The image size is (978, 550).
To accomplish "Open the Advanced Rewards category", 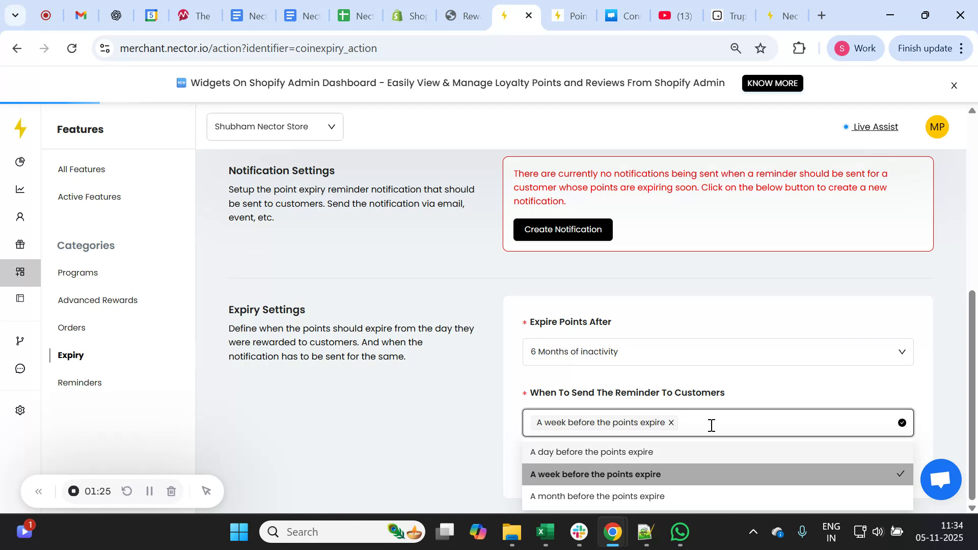I will pyautogui.click(x=97, y=300).
